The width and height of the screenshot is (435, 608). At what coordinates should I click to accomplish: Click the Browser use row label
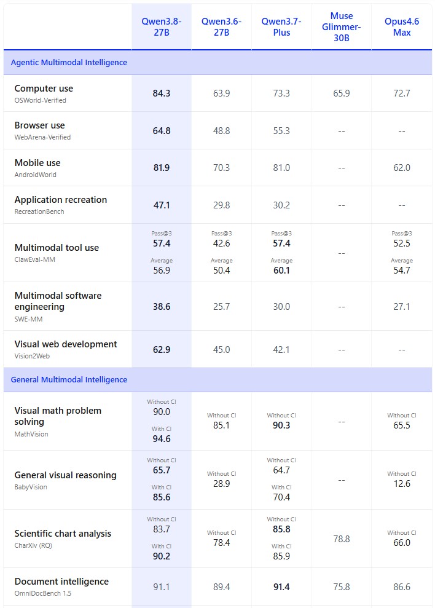[x=39, y=125]
